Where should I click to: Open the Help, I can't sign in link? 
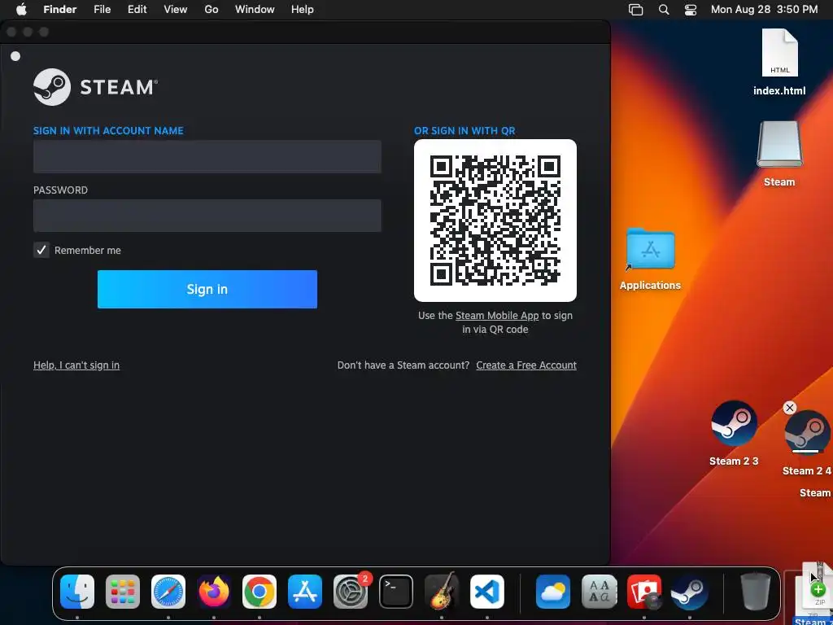click(x=76, y=365)
